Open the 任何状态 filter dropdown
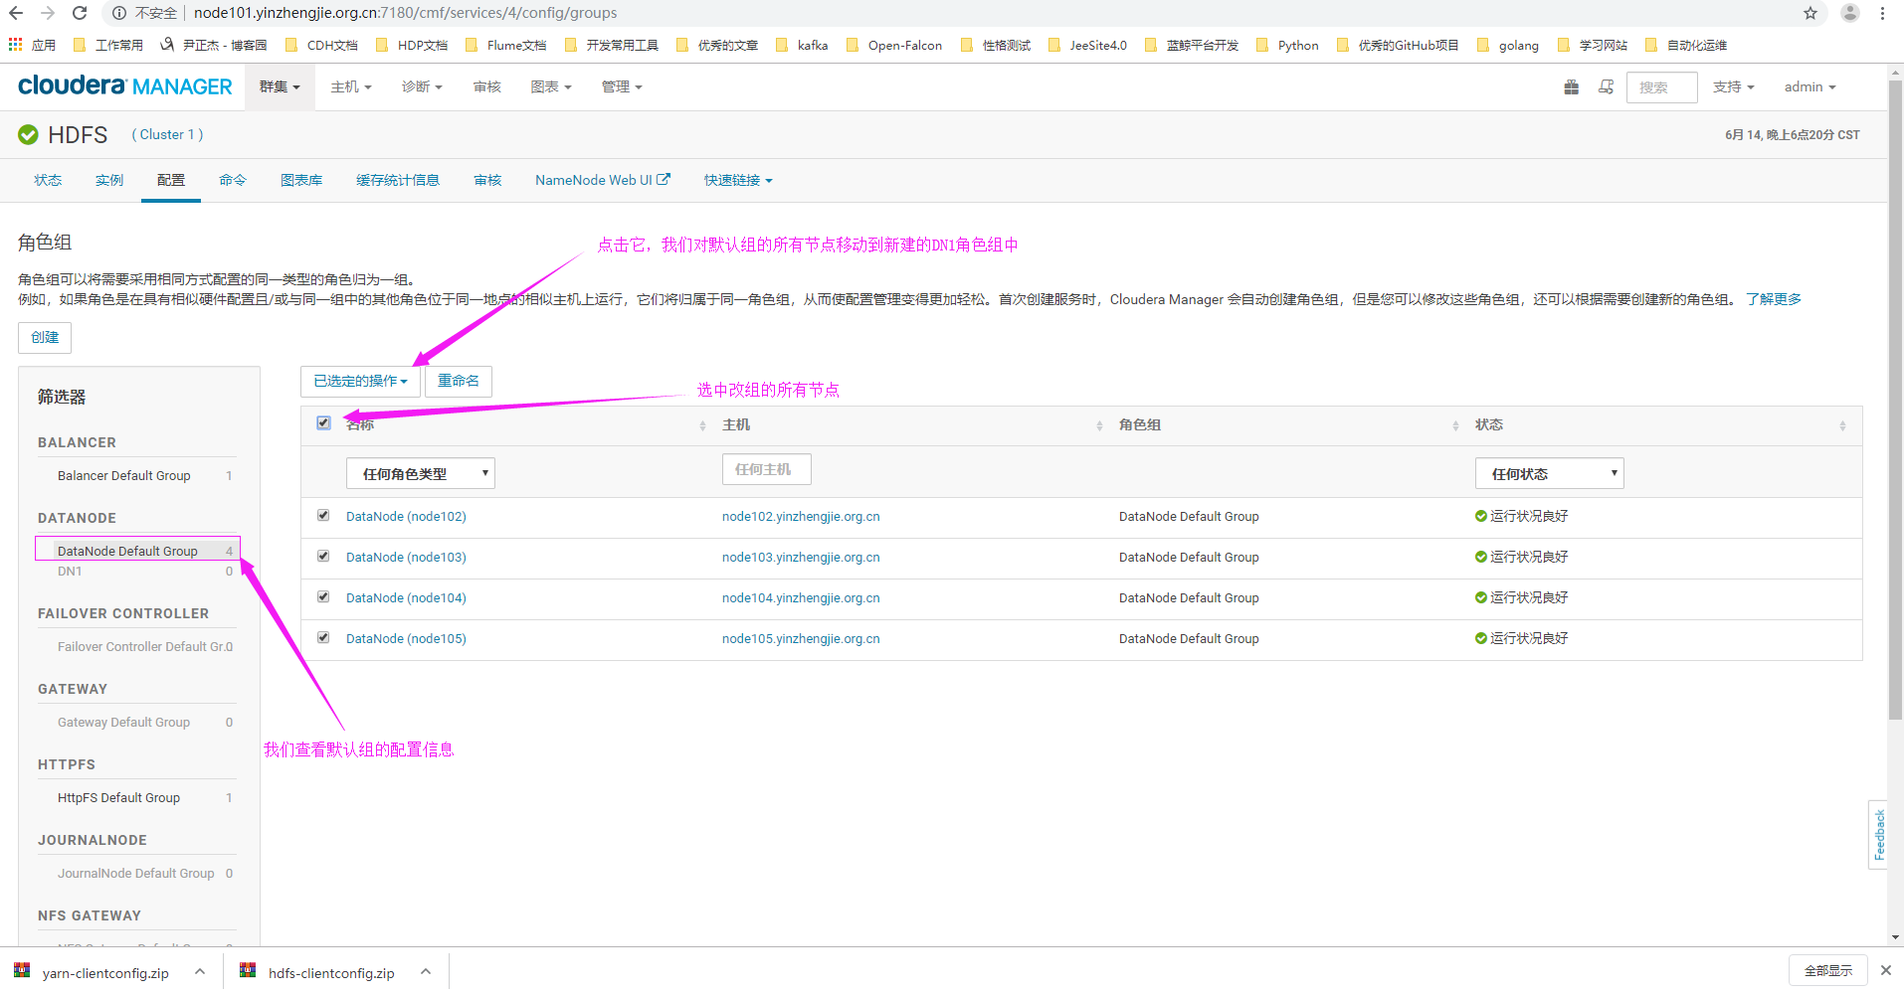This screenshot has width=1904, height=995. [x=1549, y=473]
